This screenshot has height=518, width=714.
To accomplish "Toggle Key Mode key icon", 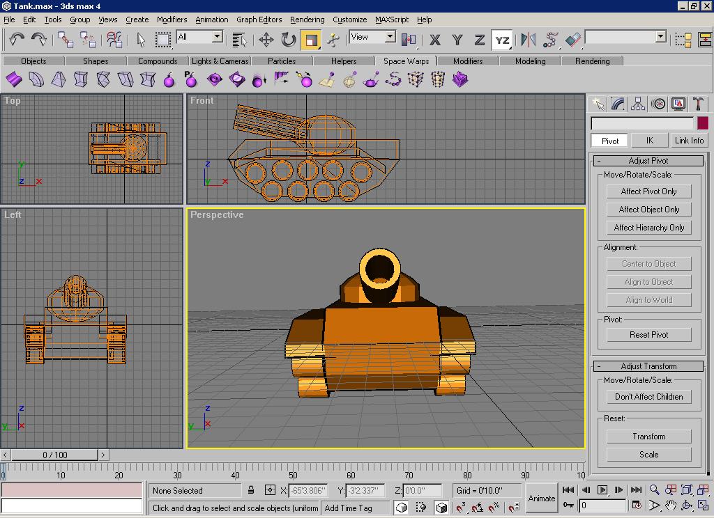I will tap(568, 505).
